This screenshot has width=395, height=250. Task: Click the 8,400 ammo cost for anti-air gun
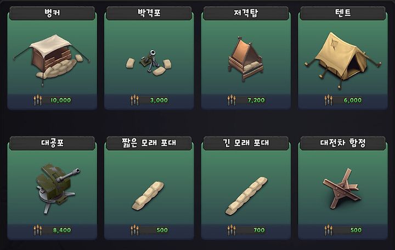(x=62, y=230)
